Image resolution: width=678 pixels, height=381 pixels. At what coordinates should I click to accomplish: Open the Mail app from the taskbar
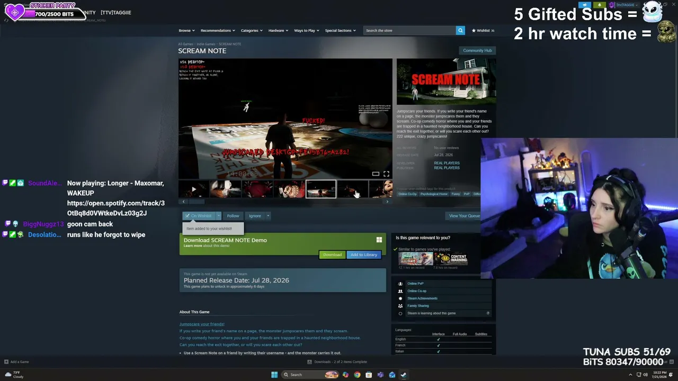[392, 375]
